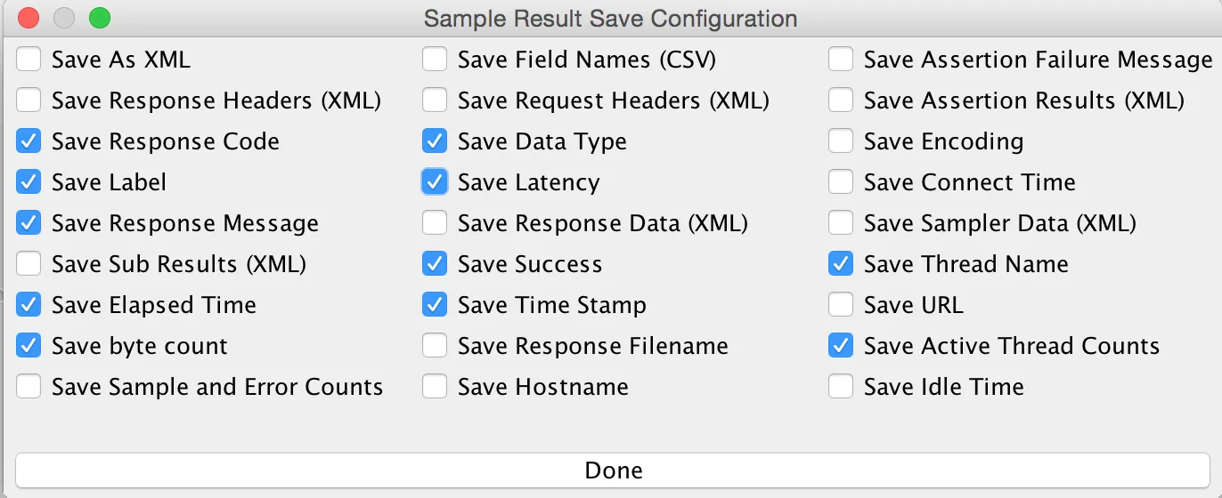The width and height of the screenshot is (1222, 498).
Task: Turn off Save Response Message
Action: click(29, 223)
